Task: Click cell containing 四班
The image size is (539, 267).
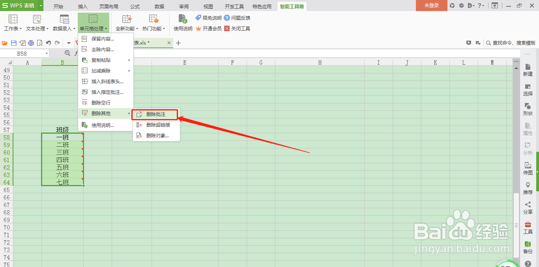Action: click(62, 160)
